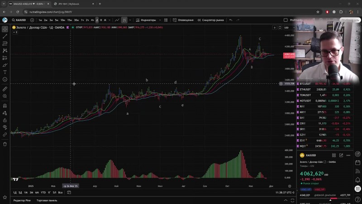The width and height of the screenshot is (362, 204).
Task: Open indicator templates grid
Action: pyautogui.click(x=166, y=20)
